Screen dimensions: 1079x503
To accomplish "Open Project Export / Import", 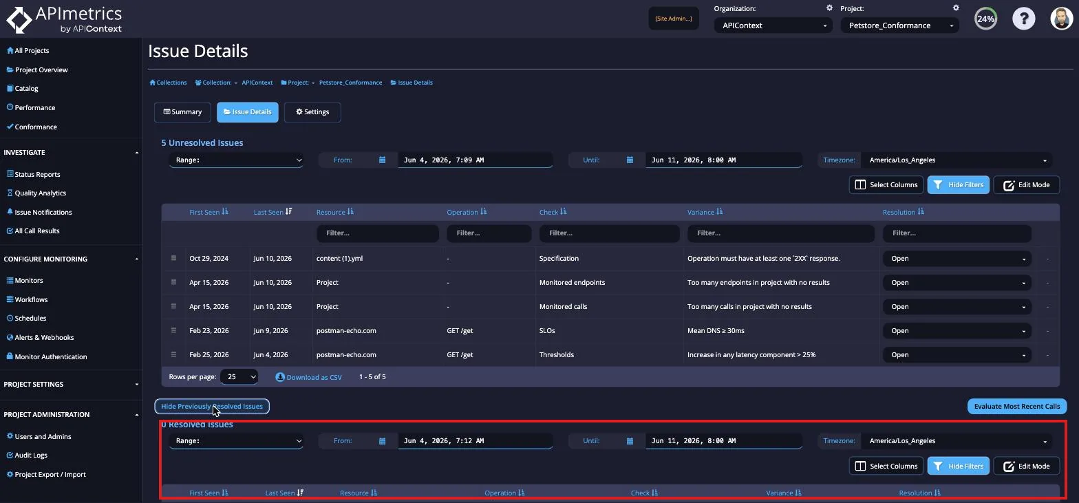I will pos(46,474).
